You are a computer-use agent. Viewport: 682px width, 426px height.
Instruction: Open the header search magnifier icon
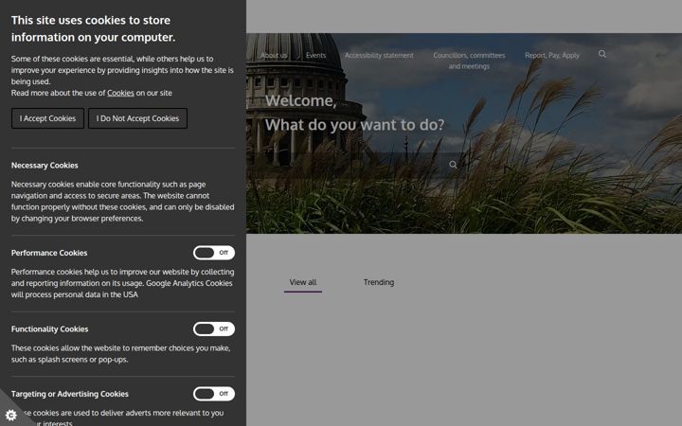pyautogui.click(x=602, y=54)
